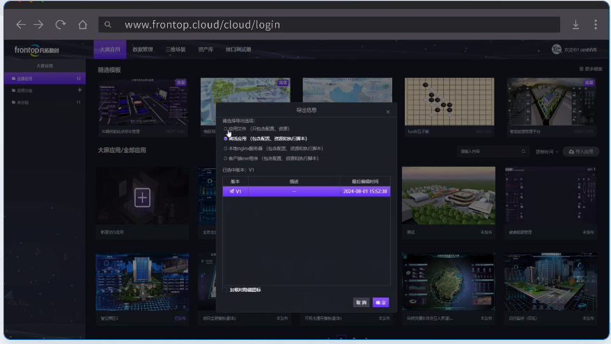Click the rocket icon in the V1 row
The height and width of the screenshot is (344, 611).
(232, 191)
